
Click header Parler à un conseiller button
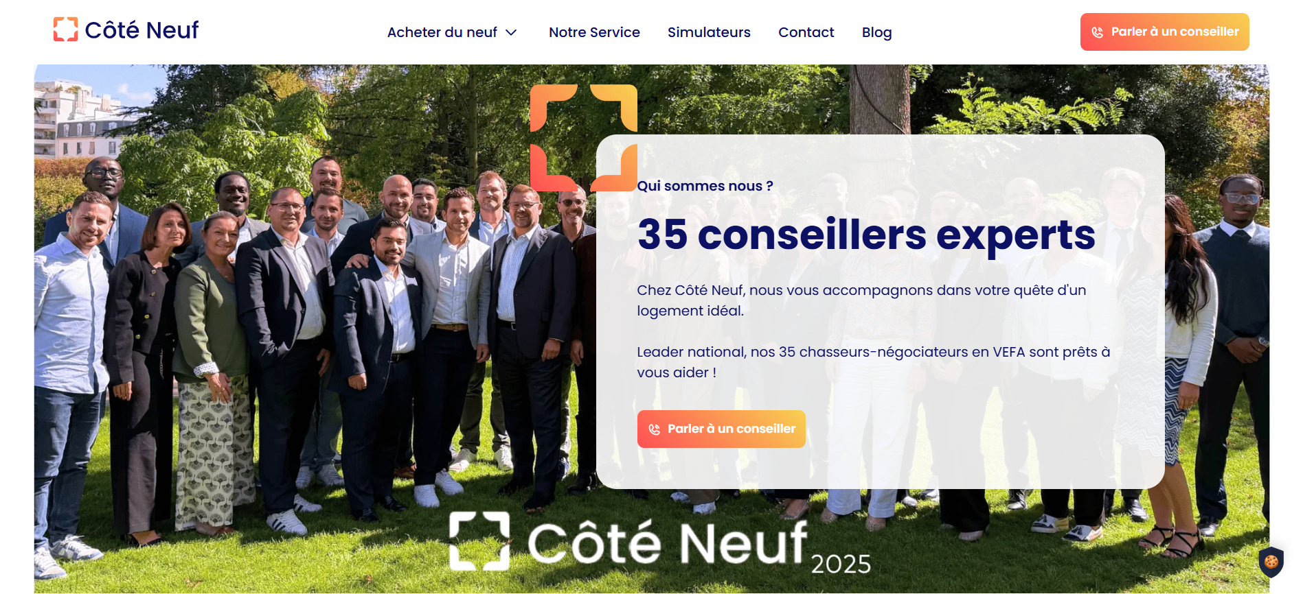coord(1164,32)
